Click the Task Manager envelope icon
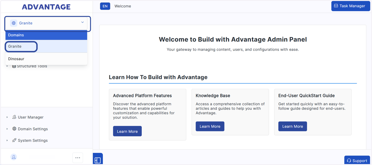Screen dimensions: 372x165 336,6
